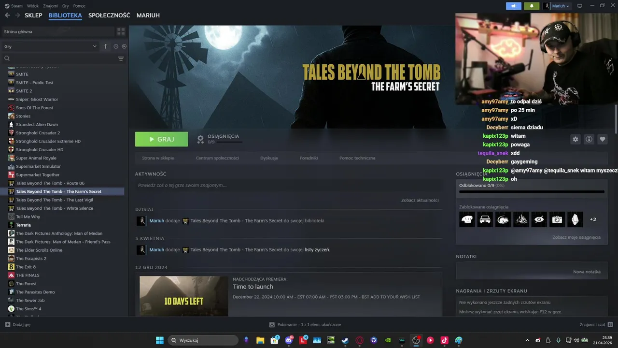Create a Nowa notatka note
618x348 pixels.
click(587, 272)
